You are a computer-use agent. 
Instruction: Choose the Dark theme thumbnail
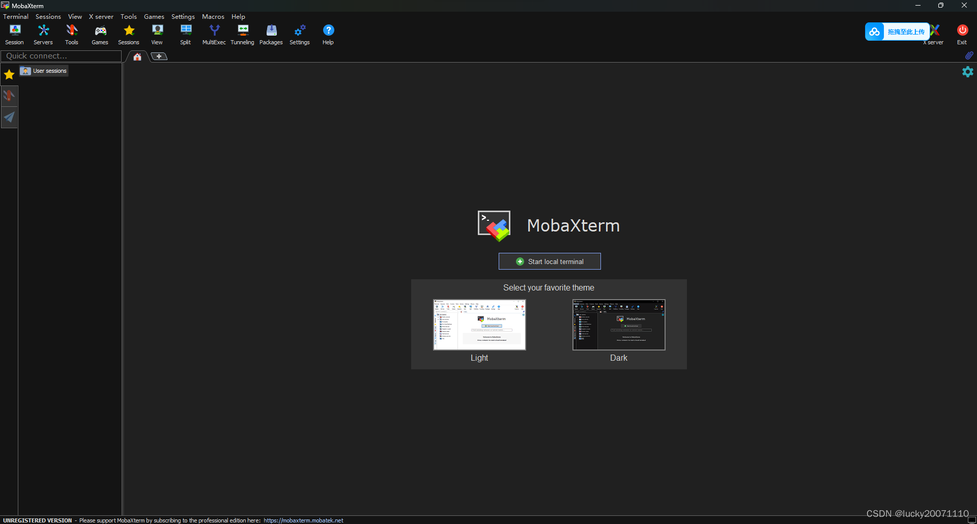tap(619, 325)
